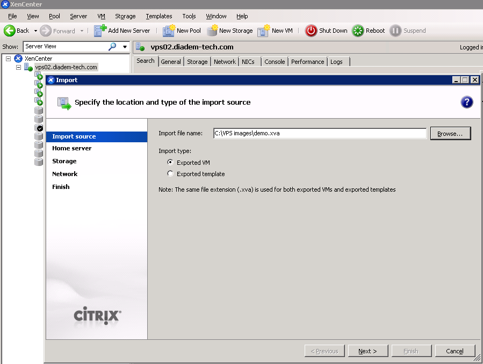Viewport: 483px width, 364px height.
Task: Cancel the Import dialog
Action: [455, 351]
